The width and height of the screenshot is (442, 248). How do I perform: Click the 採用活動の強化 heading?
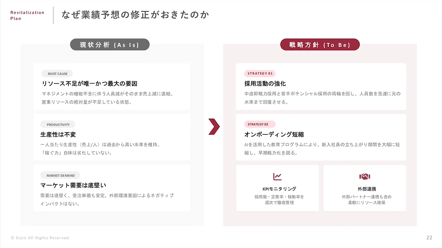[265, 84]
